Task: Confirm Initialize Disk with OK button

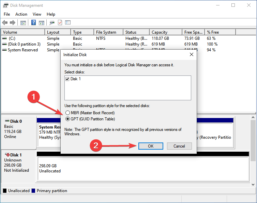Action: click(151, 146)
